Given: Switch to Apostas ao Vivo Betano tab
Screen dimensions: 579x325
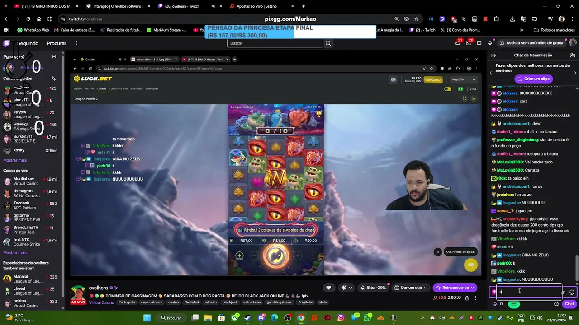Looking at the screenshot, I should click(261, 6).
